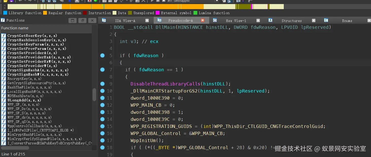Maximize the Functions panel

click(73, 20)
